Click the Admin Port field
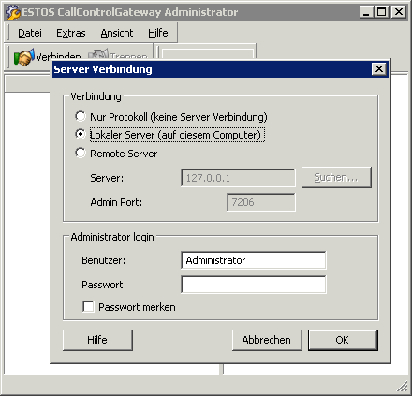This screenshot has height=396, width=412. [261, 202]
